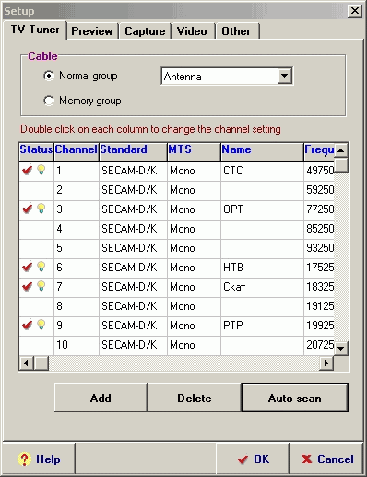
Task: Click the Frequency column header
Action: click(x=319, y=151)
